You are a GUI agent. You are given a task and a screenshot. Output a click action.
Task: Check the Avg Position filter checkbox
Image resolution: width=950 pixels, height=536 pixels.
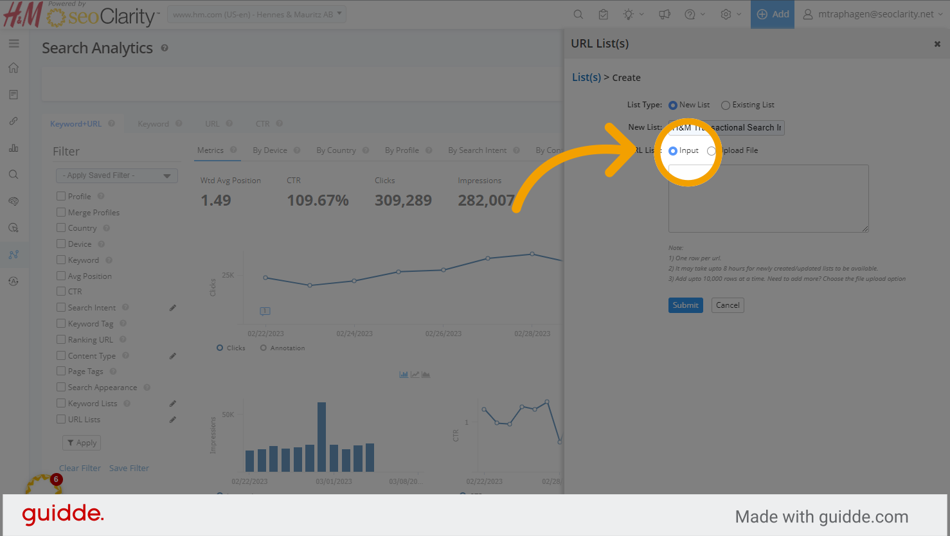coord(61,276)
